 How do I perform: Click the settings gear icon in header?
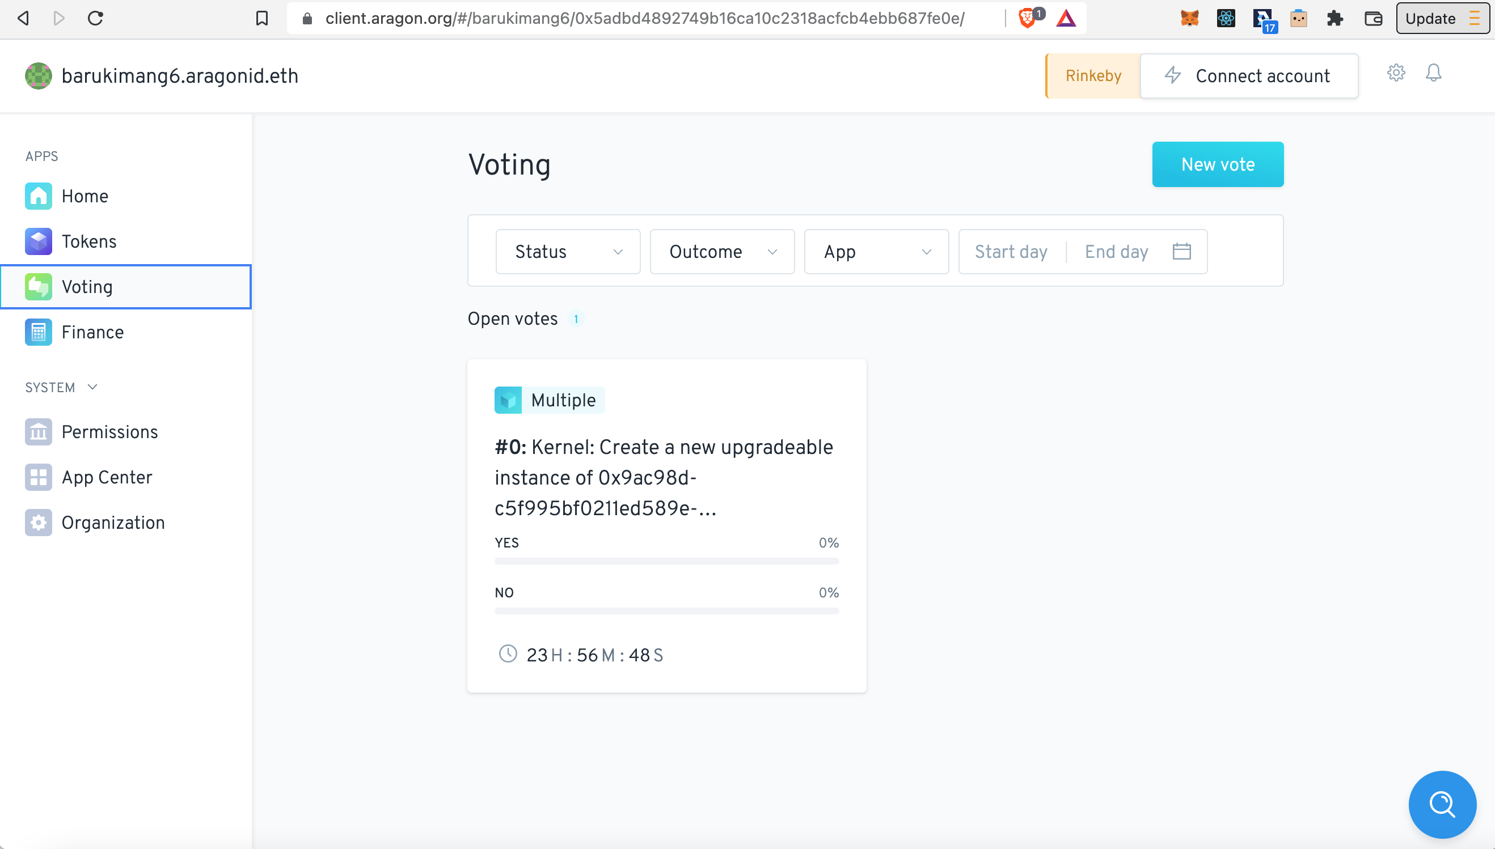(1396, 74)
